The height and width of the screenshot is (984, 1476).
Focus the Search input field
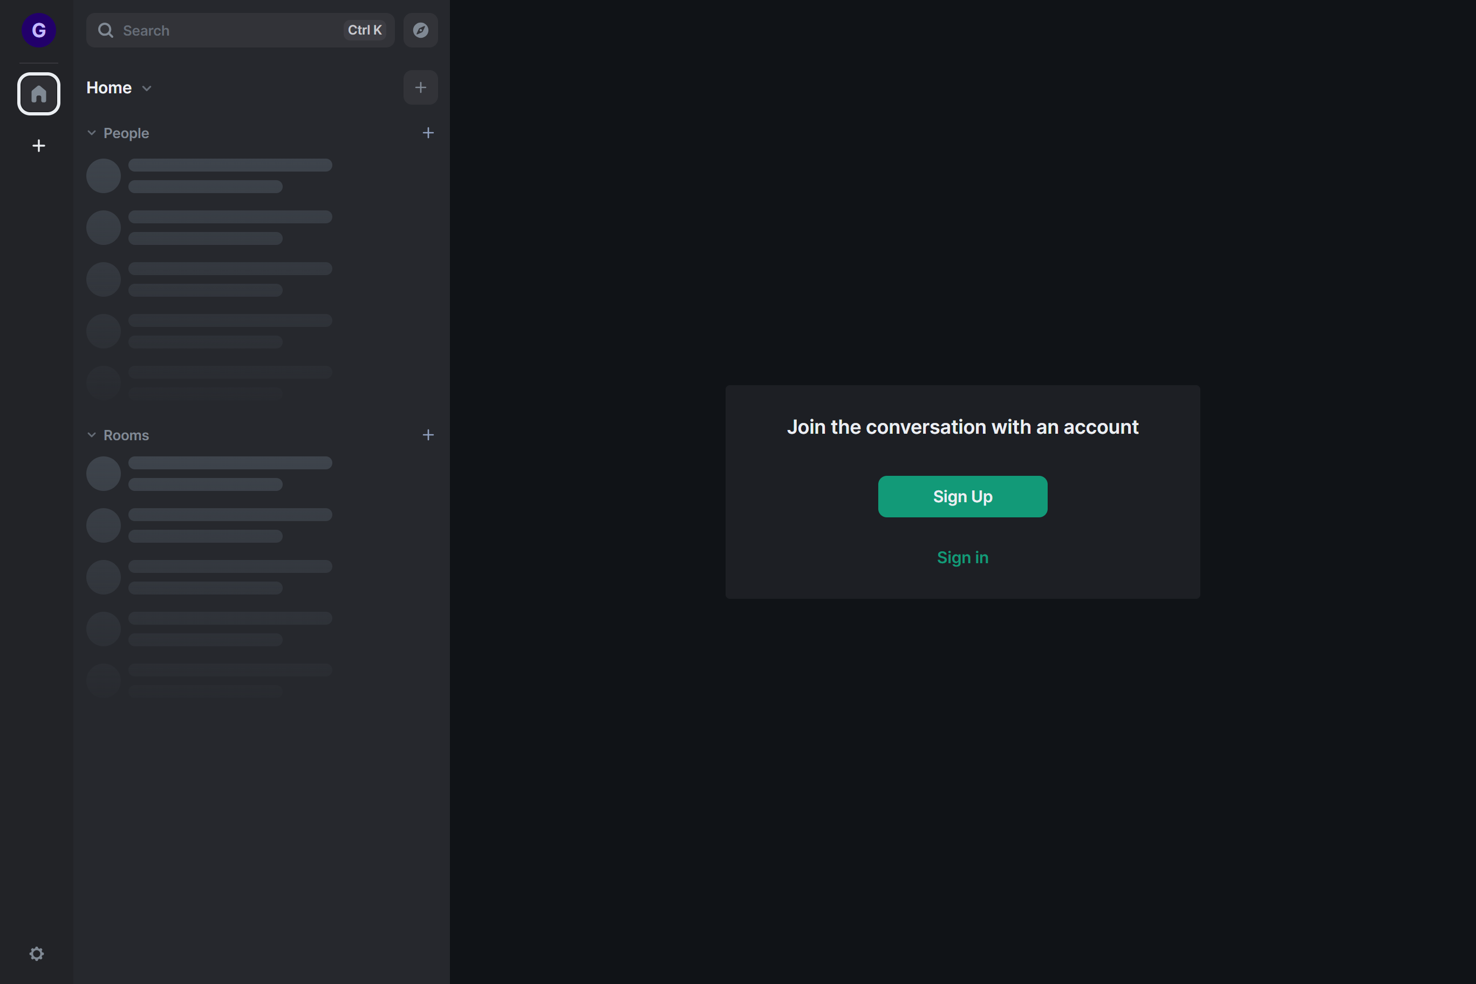241,30
